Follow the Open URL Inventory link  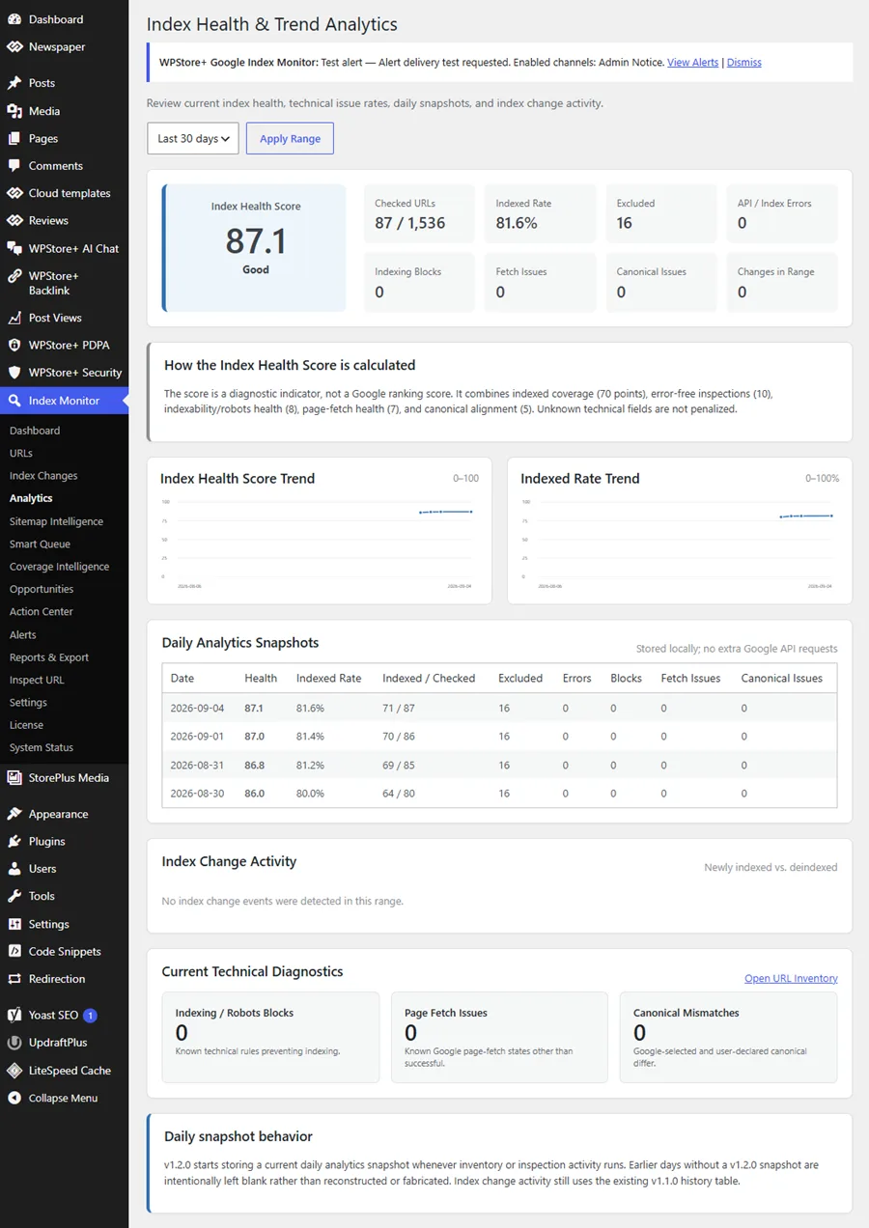click(x=791, y=978)
